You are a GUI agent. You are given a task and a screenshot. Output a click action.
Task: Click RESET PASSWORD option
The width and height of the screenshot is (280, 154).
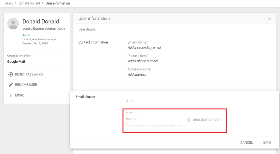tap(29, 74)
